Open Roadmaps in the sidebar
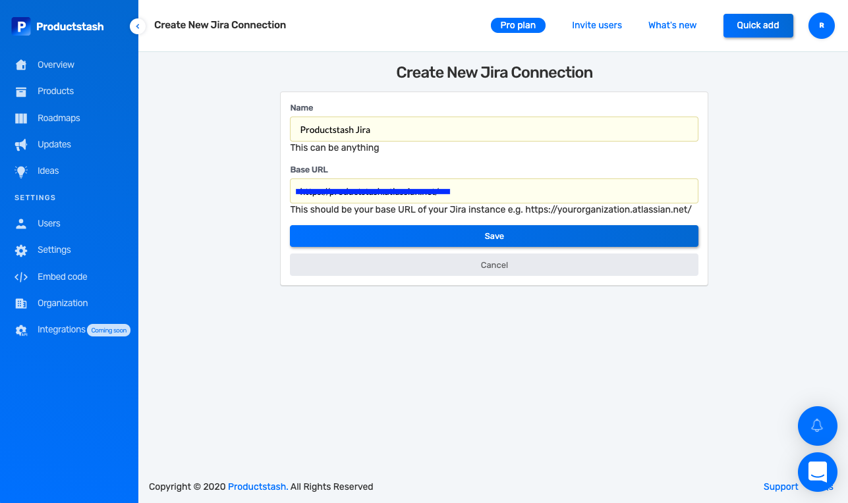The image size is (848, 503). (x=59, y=118)
